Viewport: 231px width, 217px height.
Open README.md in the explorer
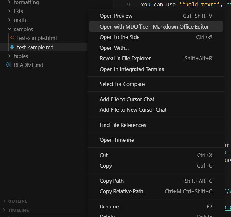click(x=29, y=65)
